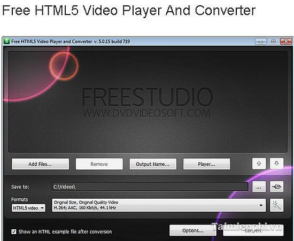
Task: Start conversion with the Convert button
Action: coord(253,230)
